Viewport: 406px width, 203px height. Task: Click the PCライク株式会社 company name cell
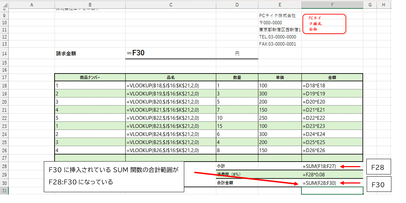click(280, 16)
